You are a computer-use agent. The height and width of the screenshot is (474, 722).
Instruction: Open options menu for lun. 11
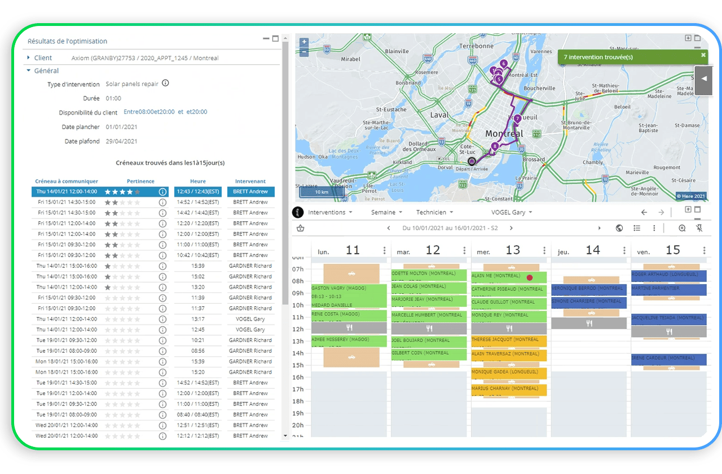tap(385, 251)
